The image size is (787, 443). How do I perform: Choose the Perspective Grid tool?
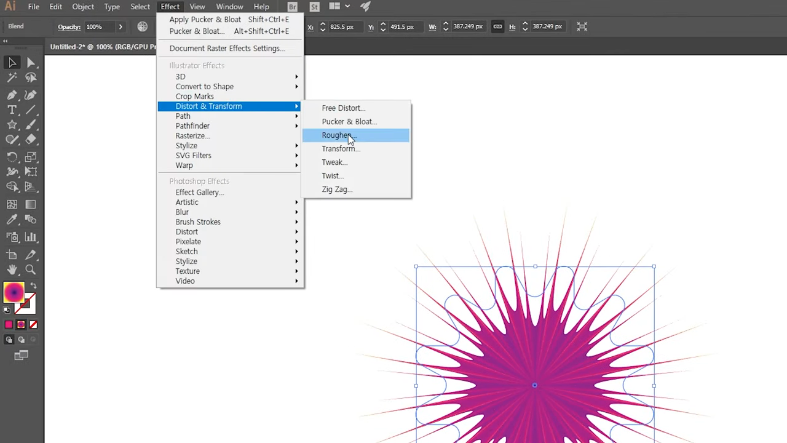[31, 187]
